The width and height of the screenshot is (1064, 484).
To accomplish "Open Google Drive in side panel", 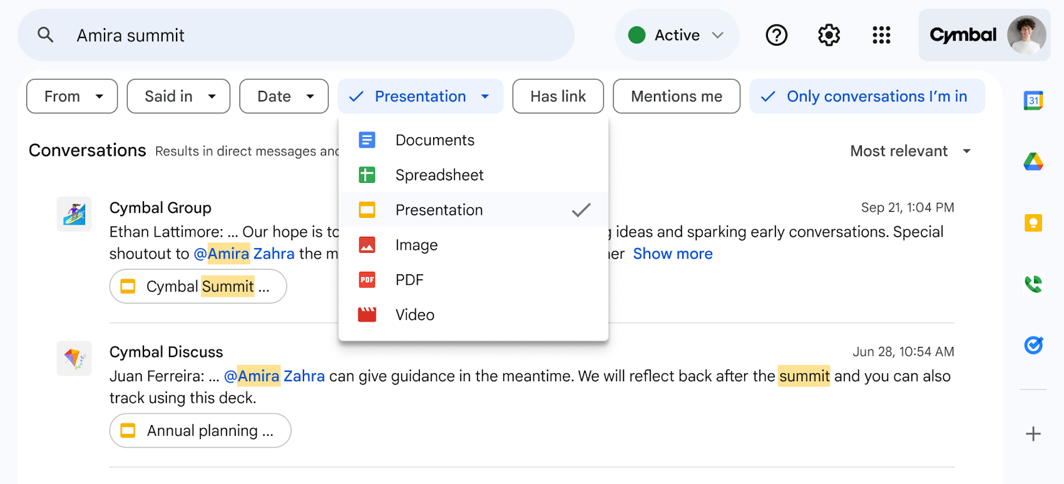I will tap(1033, 162).
